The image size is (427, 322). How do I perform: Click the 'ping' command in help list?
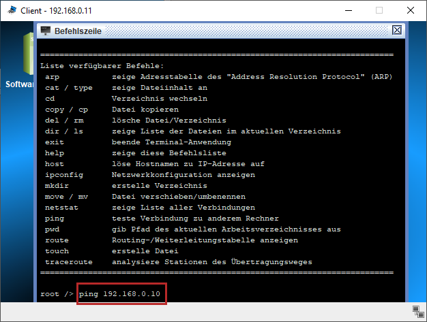click(x=54, y=219)
